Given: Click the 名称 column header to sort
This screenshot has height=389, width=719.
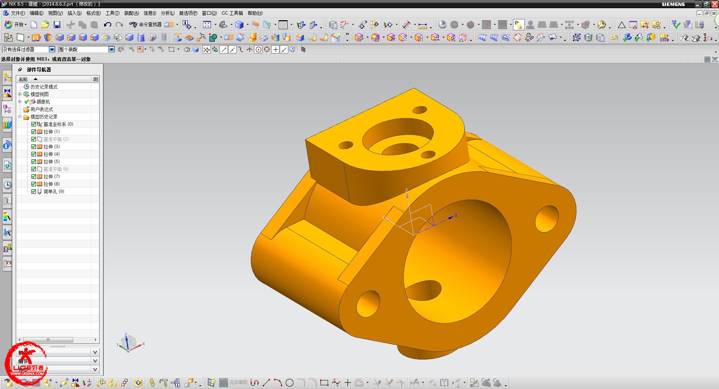Looking at the screenshot, I should pyautogui.click(x=54, y=79).
